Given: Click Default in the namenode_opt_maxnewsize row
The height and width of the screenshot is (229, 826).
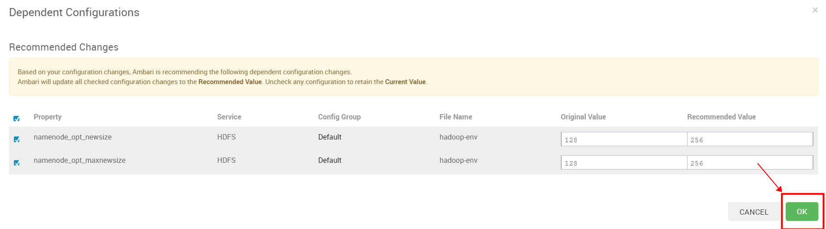Looking at the screenshot, I should [x=330, y=161].
